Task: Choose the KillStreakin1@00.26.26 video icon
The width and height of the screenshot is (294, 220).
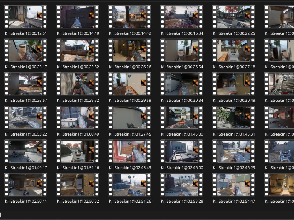Action: pos(130,50)
